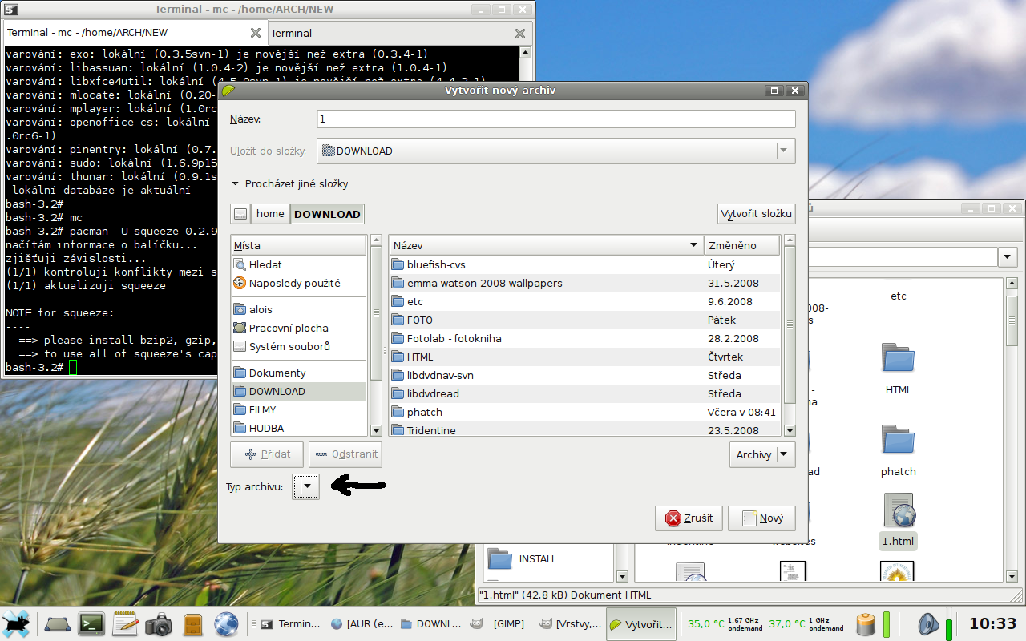Screen dimensions: 1026x641
Task: Open Hledat search in places list
Action: coord(265,264)
